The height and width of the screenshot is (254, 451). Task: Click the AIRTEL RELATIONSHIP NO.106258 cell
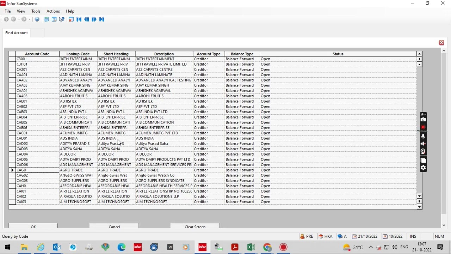coord(164,192)
